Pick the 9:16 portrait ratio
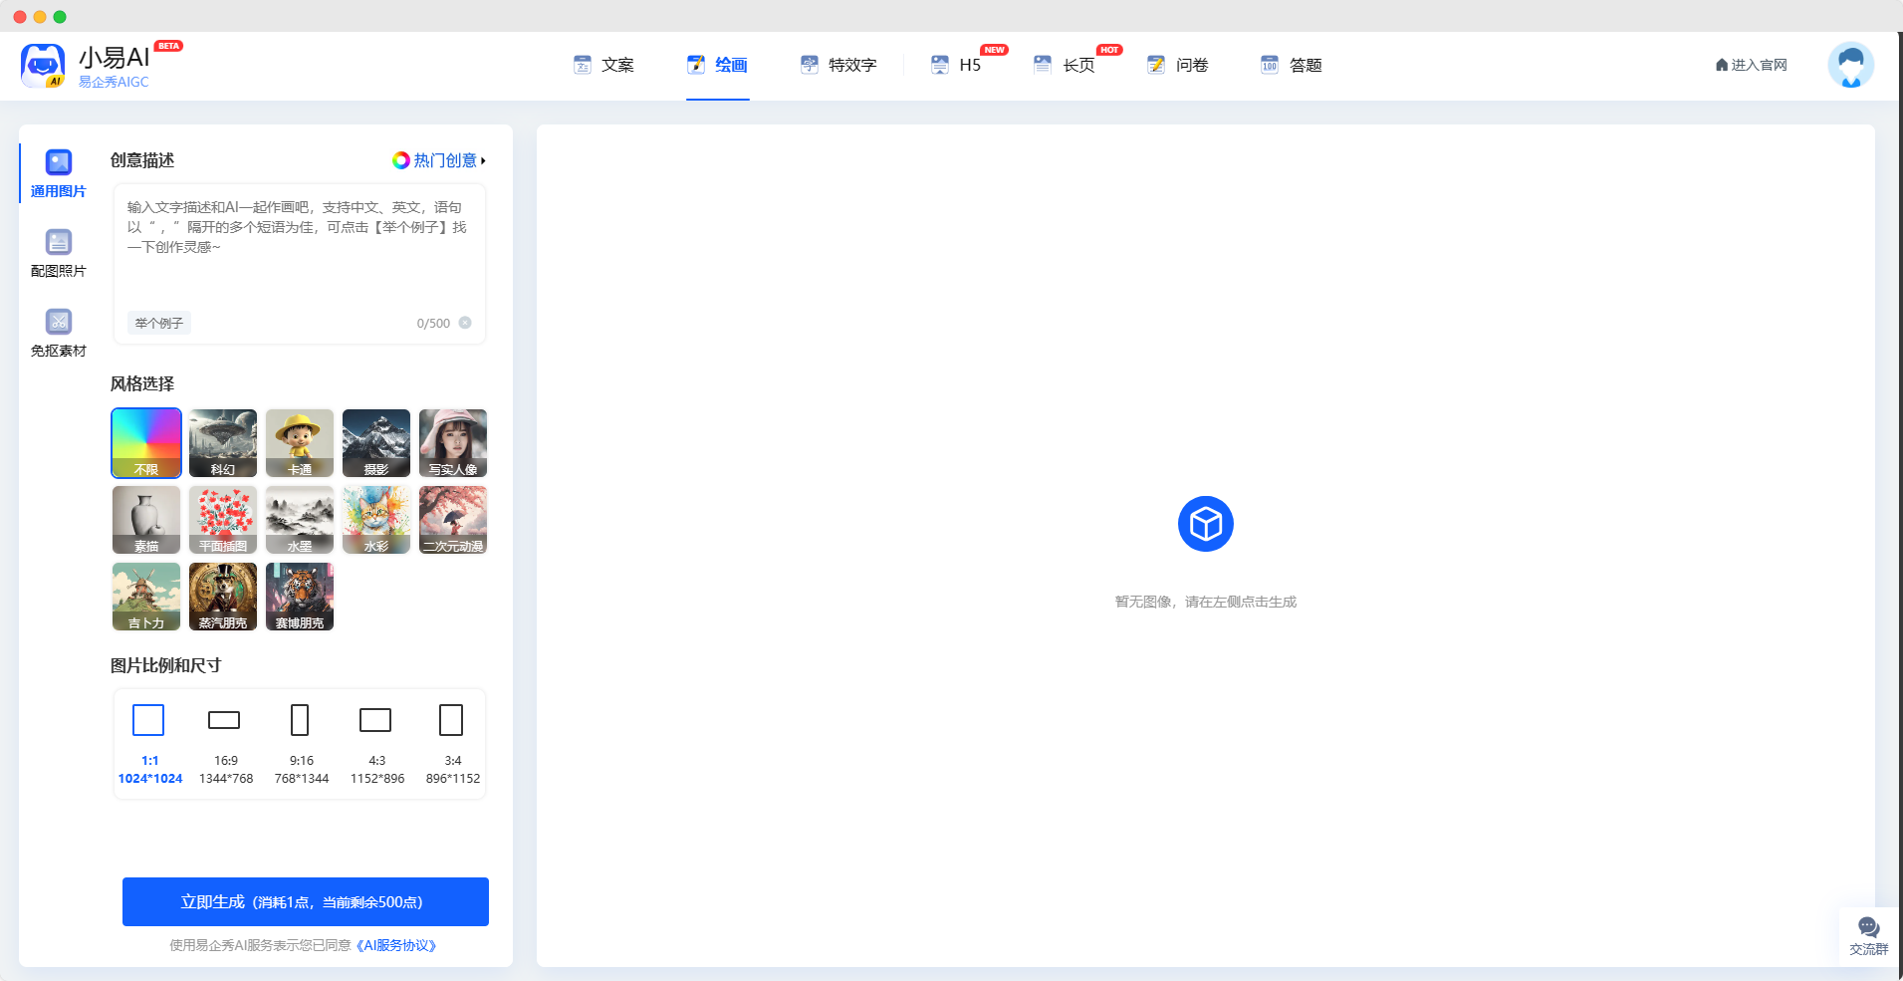The height and width of the screenshot is (981, 1903). coord(301,743)
